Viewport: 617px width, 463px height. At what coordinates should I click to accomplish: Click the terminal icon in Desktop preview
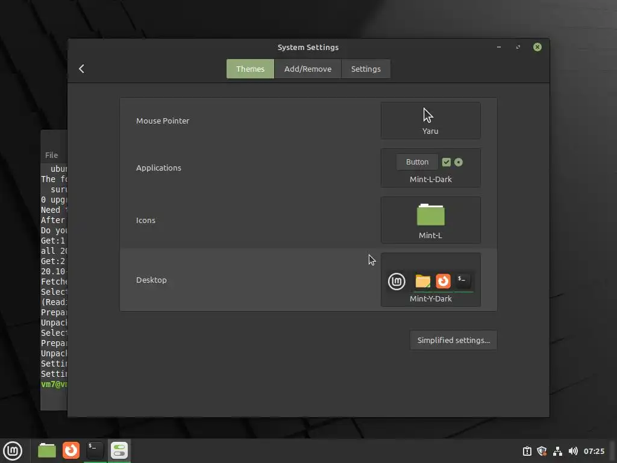(x=463, y=280)
